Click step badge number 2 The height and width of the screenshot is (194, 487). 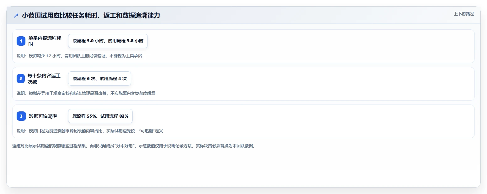pos(21,79)
